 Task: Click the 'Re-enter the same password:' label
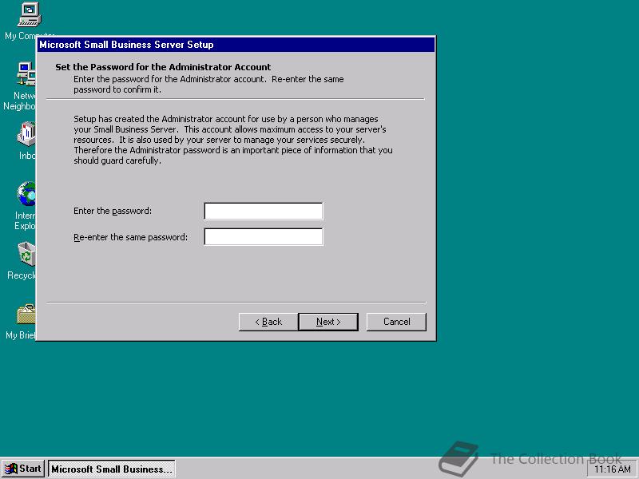point(130,237)
